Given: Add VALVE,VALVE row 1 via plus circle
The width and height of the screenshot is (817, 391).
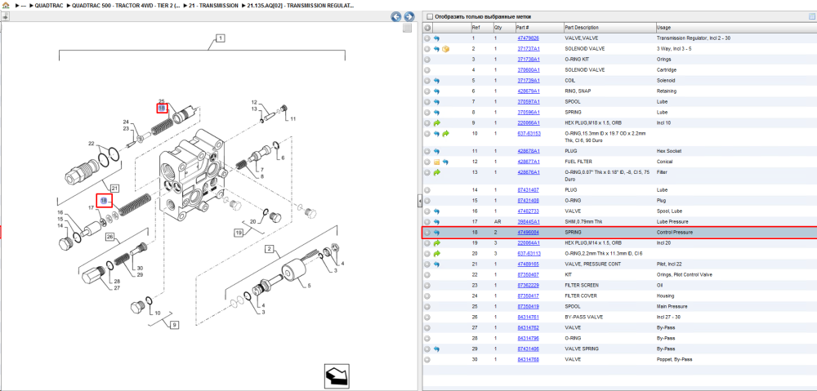Looking at the screenshot, I should tap(427, 38).
